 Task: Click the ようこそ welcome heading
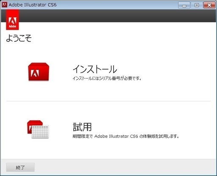19,38
